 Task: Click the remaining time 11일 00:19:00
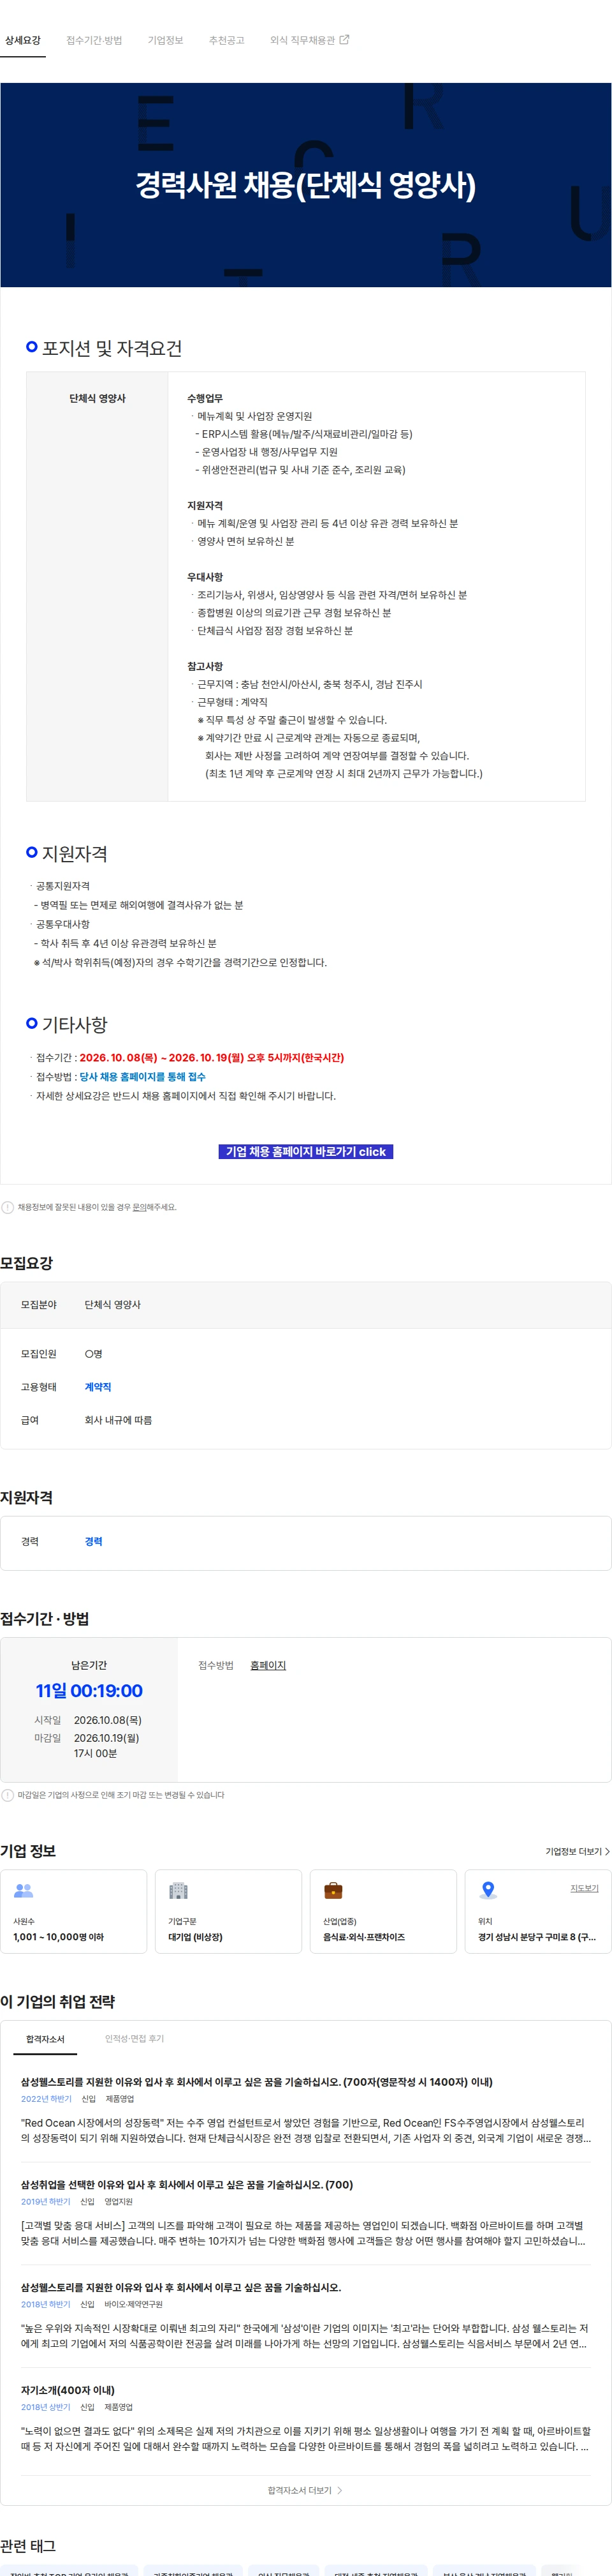(89, 1691)
